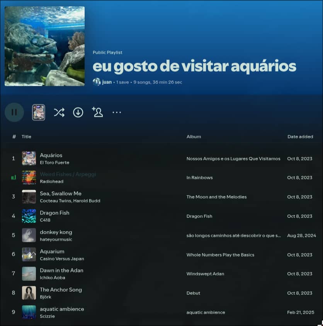The width and height of the screenshot is (323, 326).
Task: Open the artist C418
Action: click(45, 220)
